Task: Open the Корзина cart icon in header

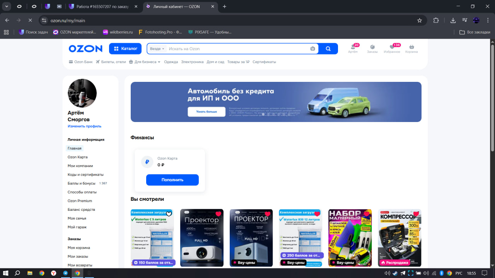Action: click(x=411, y=48)
